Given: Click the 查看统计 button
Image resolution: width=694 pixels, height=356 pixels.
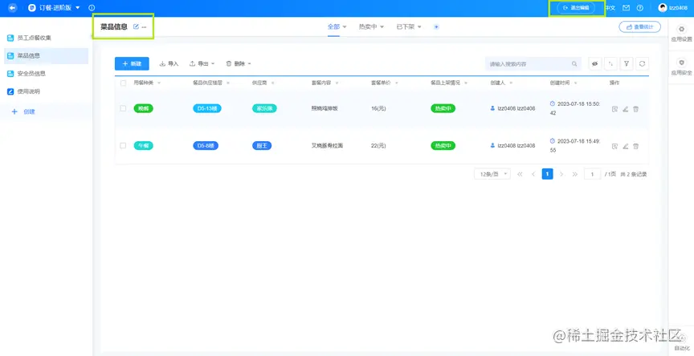Looking at the screenshot, I should pyautogui.click(x=639, y=27).
